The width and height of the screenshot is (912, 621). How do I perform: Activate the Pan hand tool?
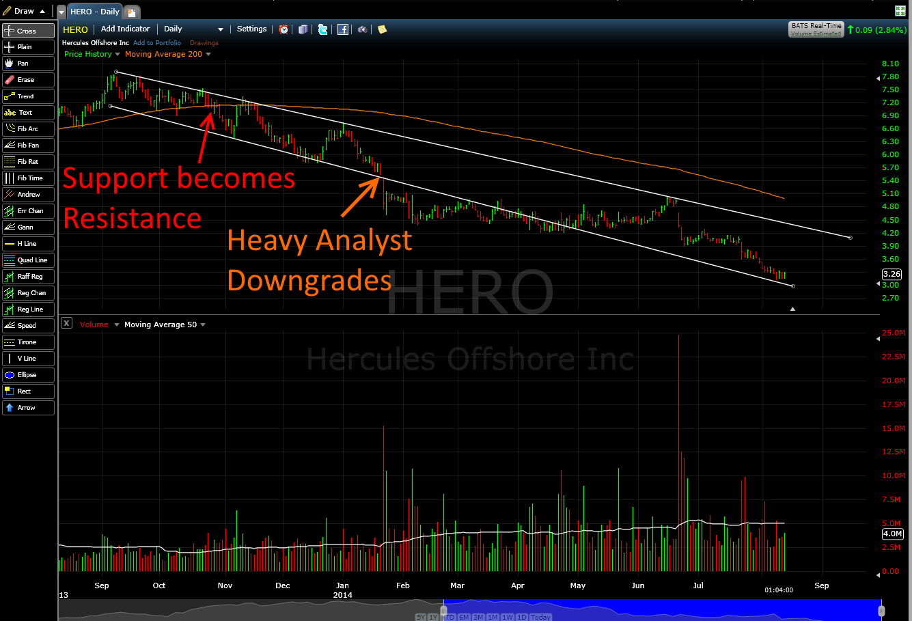click(28, 64)
